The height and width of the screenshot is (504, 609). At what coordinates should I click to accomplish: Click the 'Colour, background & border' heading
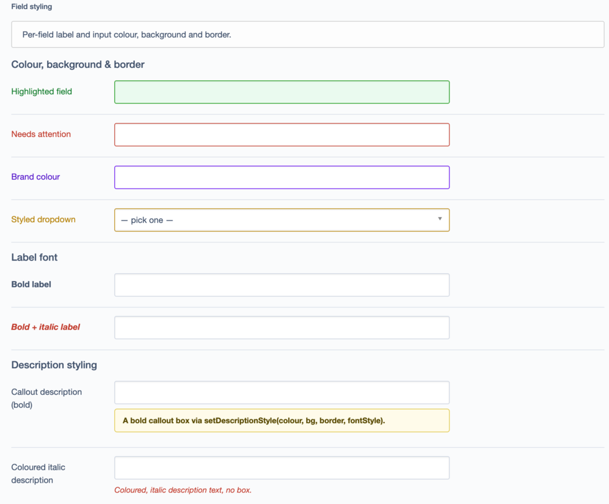pos(77,65)
